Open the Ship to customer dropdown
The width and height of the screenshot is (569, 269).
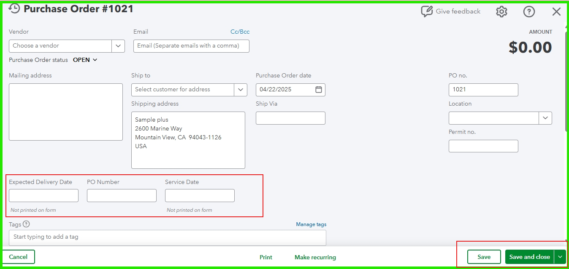(241, 89)
